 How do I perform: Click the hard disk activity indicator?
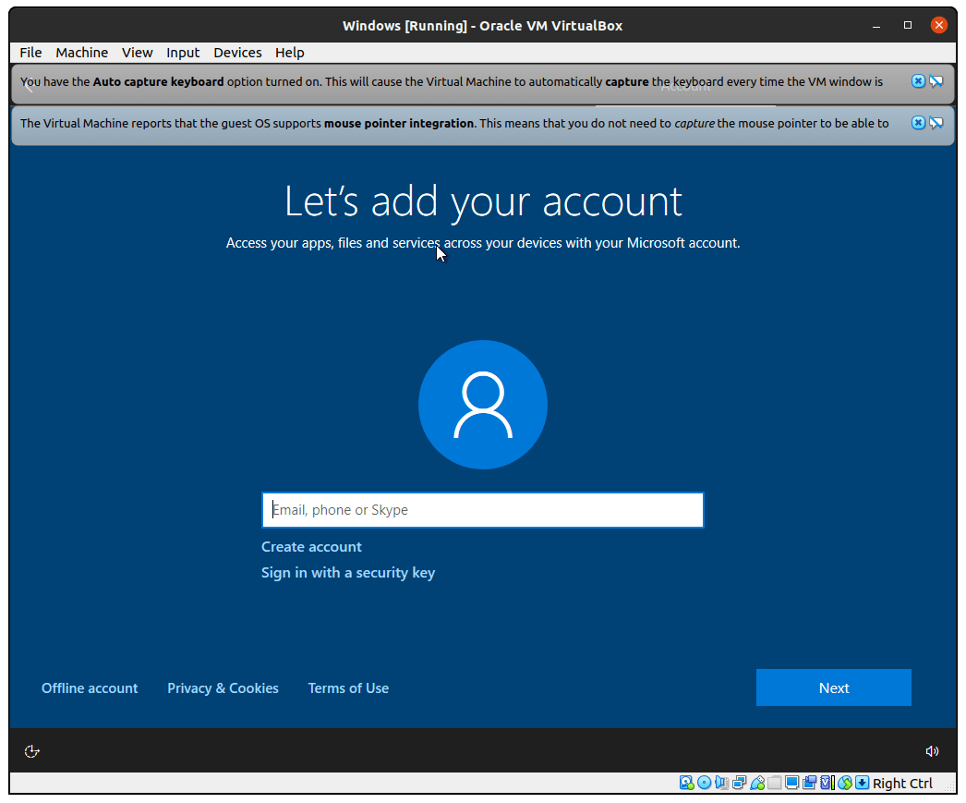coord(686,783)
